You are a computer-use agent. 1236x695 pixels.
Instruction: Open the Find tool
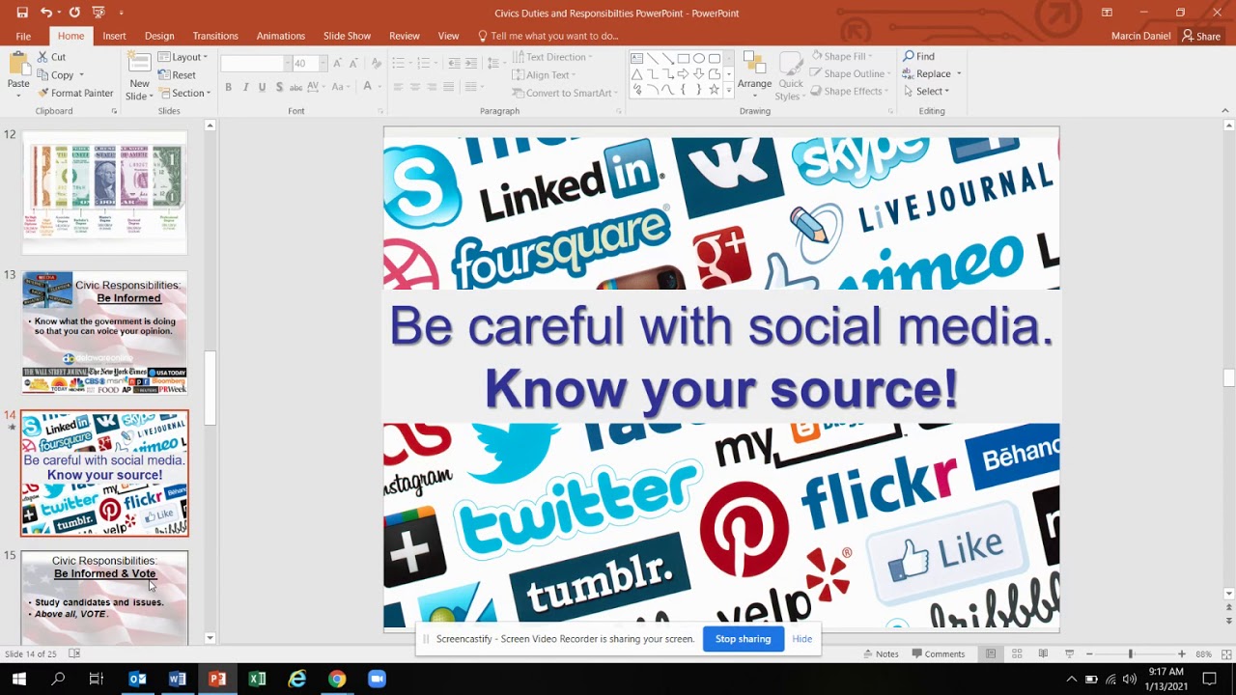pyautogui.click(x=919, y=57)
